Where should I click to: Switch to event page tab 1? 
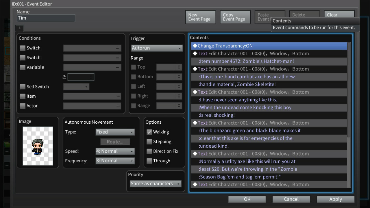point(20,28)
